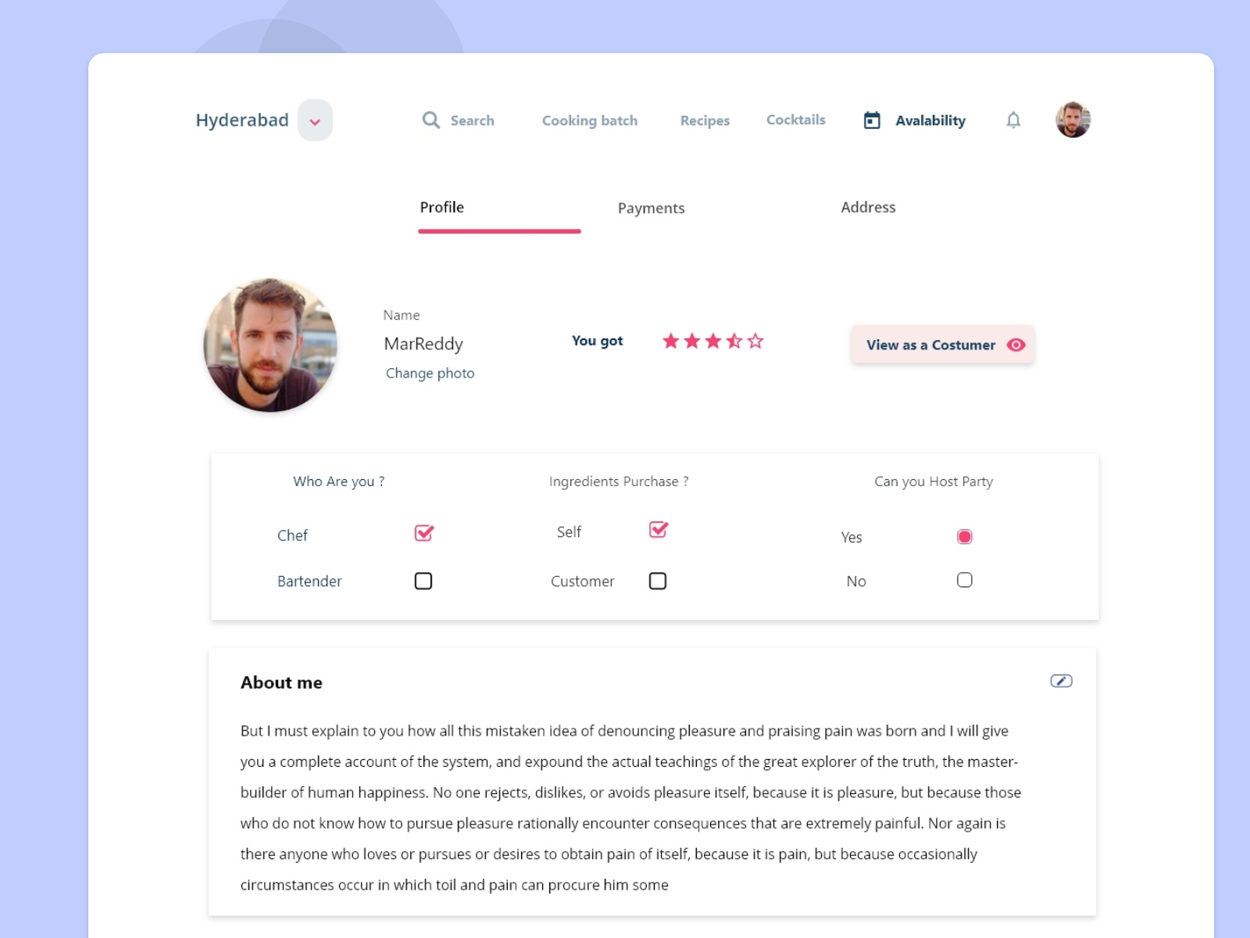The image size is (1250, 938).
Task: Open the Hyderabad city dropdown chevron
Action: point(315,120)
